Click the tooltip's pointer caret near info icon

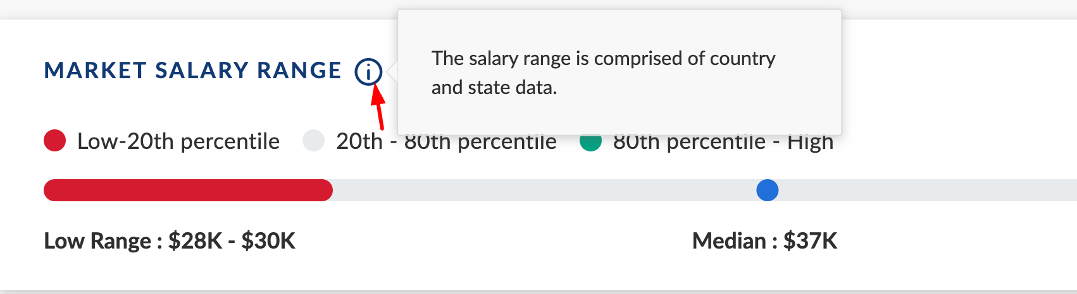pyautogui.click(x=392, y=72)
